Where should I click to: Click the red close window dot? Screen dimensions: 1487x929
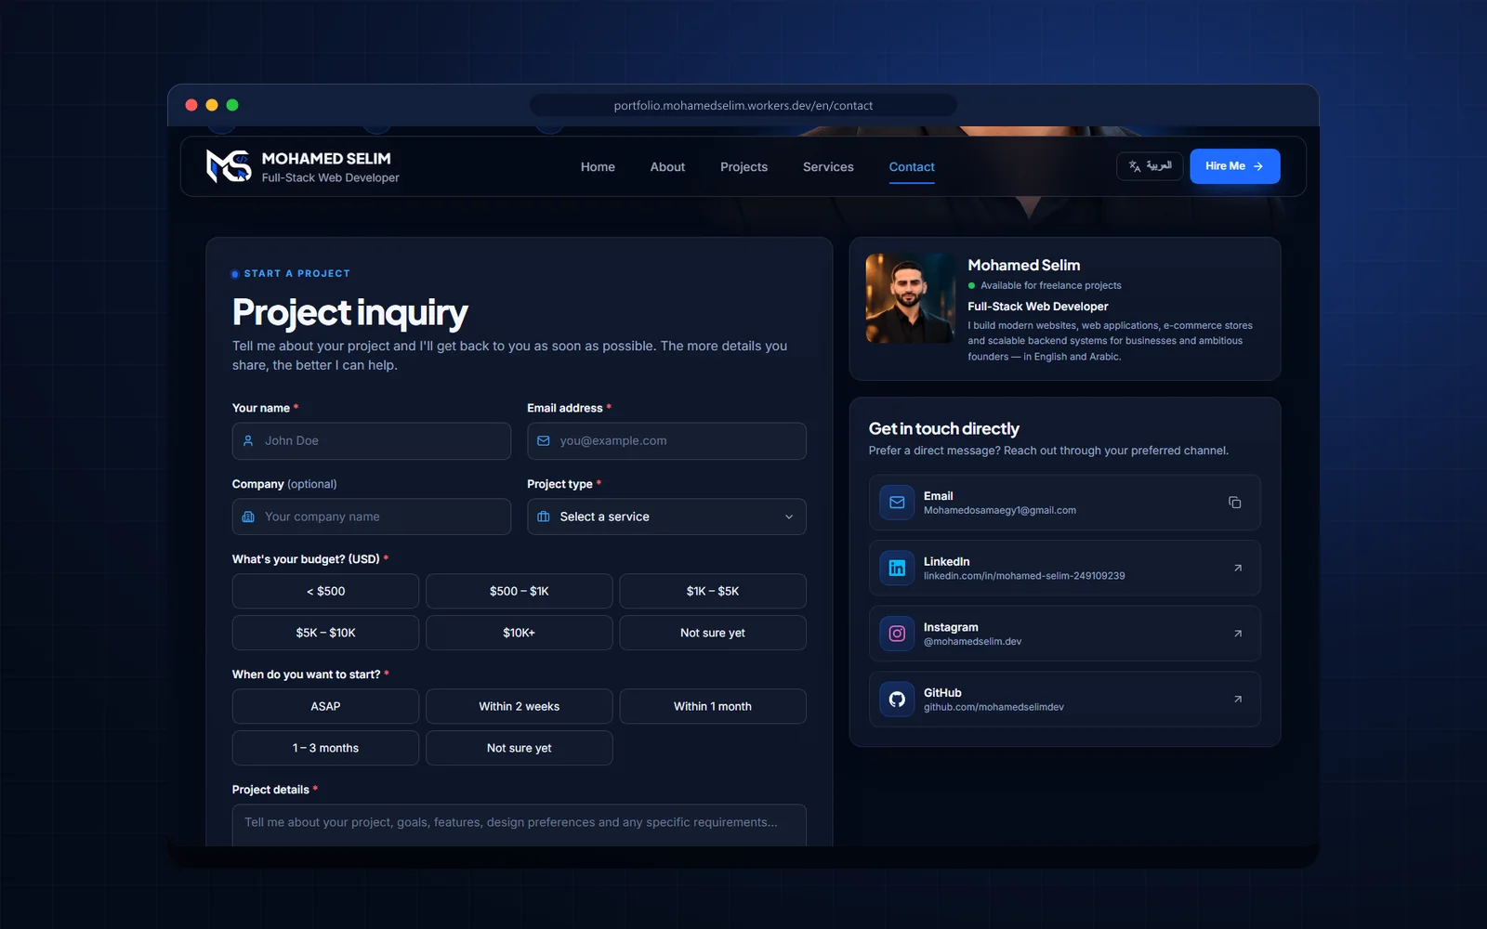pyautogui.click(x=191, y=105)
